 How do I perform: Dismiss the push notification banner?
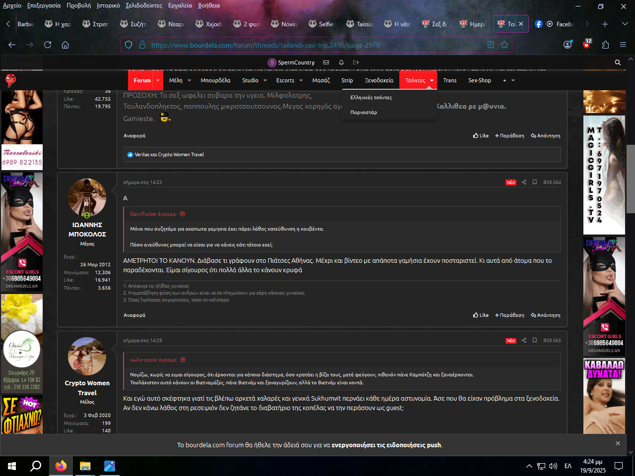618,443
